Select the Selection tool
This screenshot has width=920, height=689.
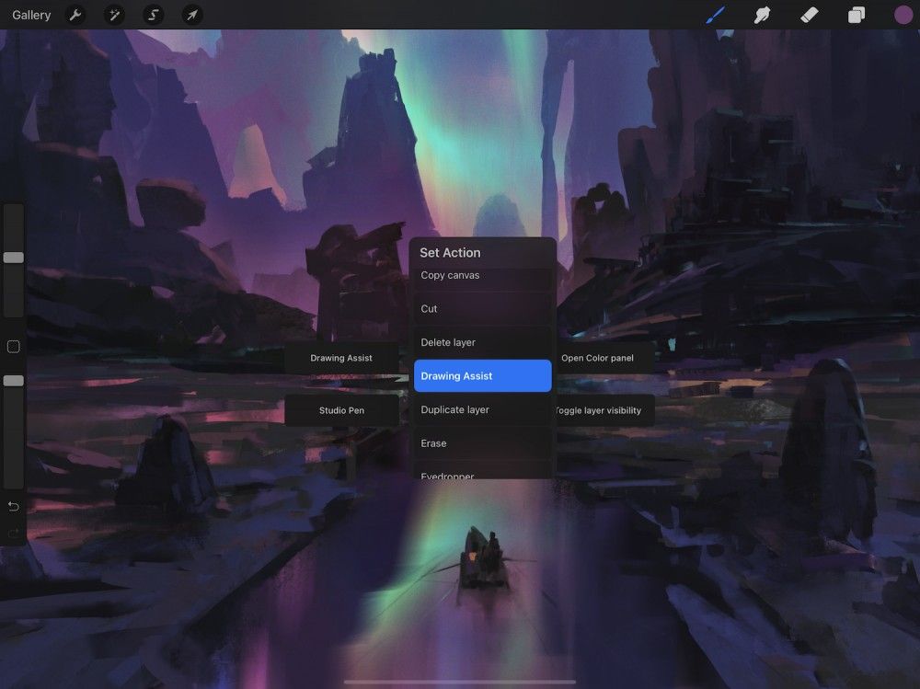coord(153,15)
